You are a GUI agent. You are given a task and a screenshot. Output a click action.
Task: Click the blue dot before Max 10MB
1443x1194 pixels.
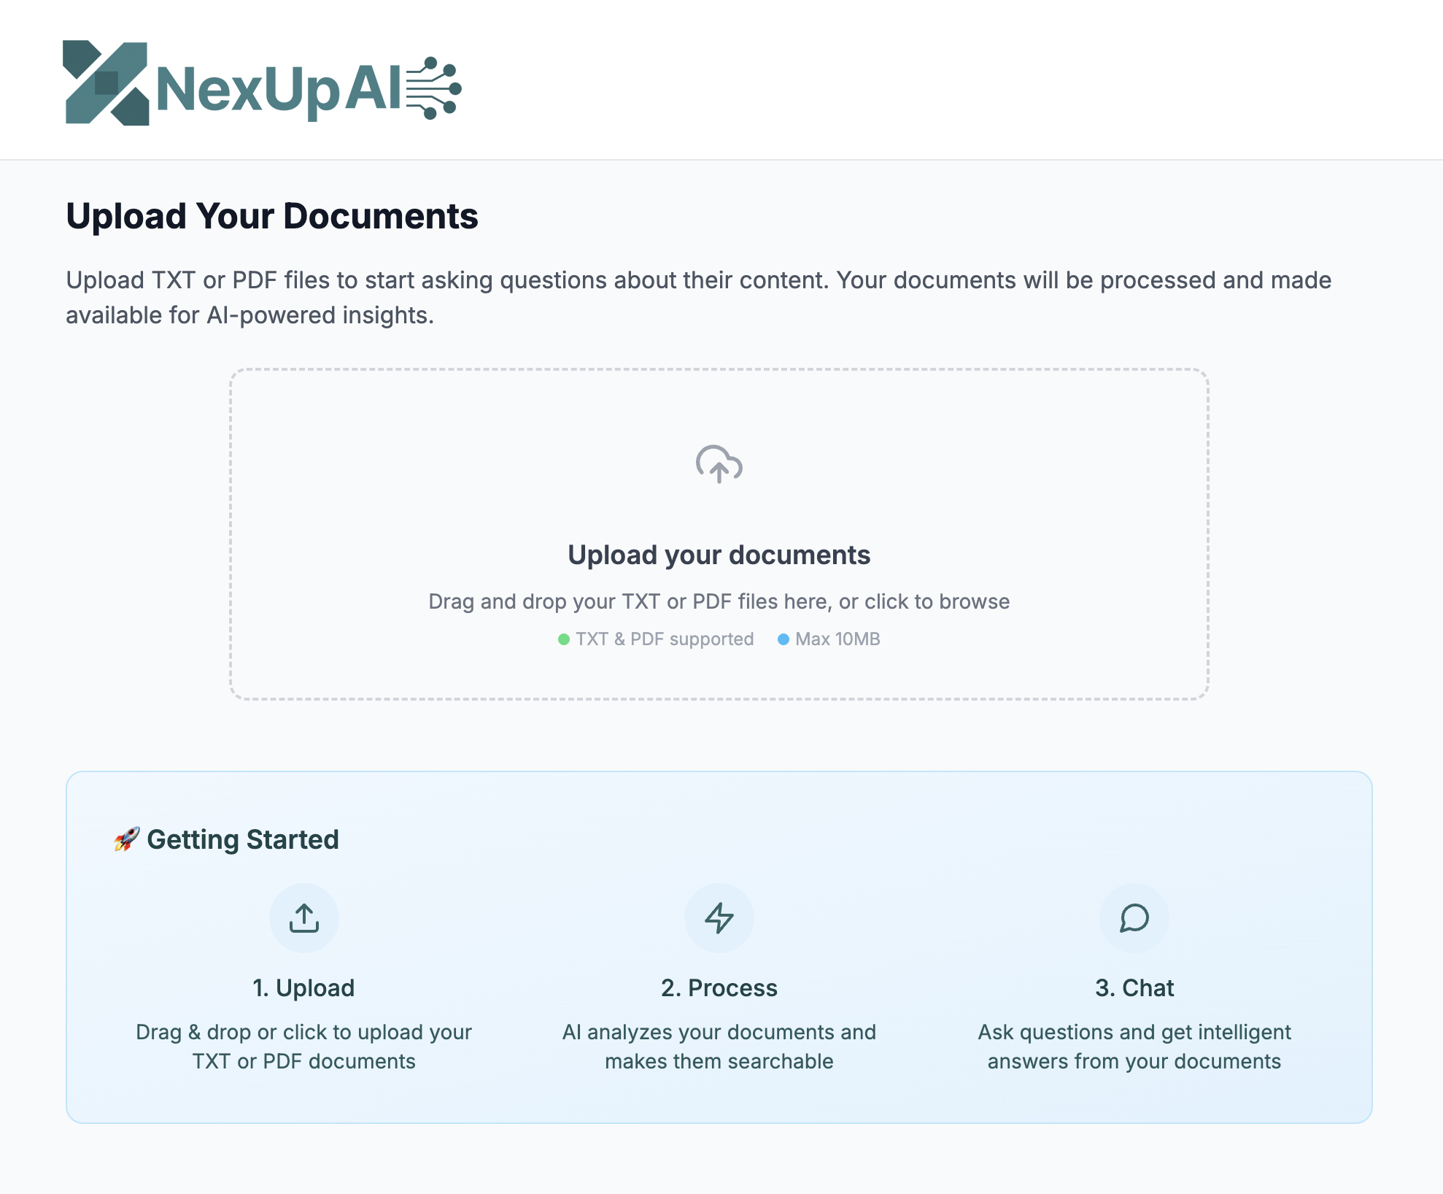[784, 639]
